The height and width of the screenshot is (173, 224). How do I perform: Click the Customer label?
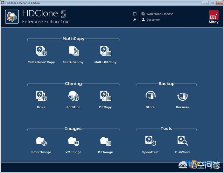[x=153, y=20]
